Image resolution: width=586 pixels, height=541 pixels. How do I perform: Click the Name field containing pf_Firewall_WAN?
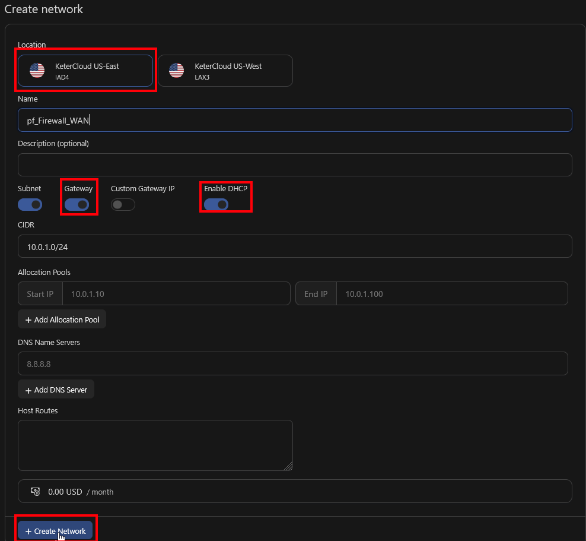click(295, 119)
